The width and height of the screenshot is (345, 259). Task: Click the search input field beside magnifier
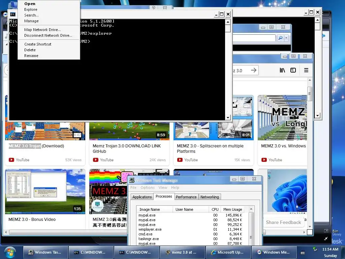pos(254,38)
